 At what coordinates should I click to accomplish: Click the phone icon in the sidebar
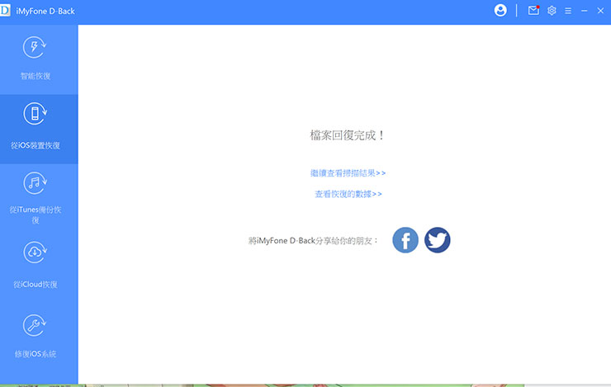[35, 114]
